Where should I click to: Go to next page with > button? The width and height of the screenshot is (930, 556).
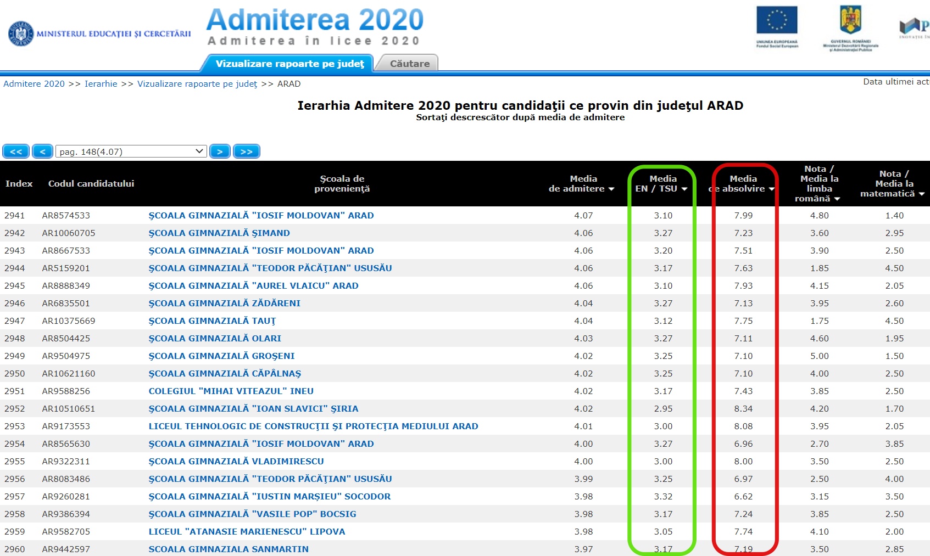(220, 151)
